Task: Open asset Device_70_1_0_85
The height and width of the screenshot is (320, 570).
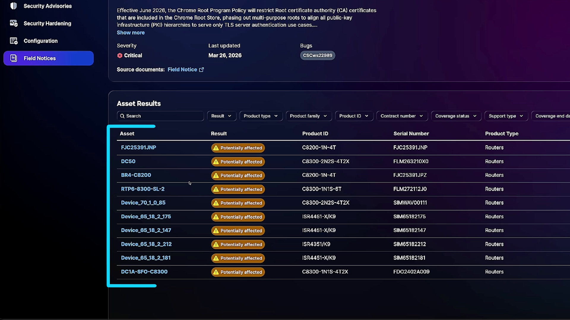Action: (x=143, y=203)
